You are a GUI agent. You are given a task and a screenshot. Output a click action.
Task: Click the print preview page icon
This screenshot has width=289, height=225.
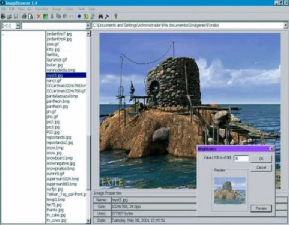pyautogui.click(x=31, y=16)
